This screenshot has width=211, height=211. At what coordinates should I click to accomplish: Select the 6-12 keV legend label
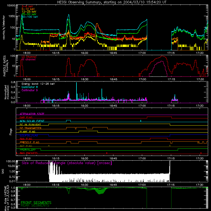[x=28, y=9]
